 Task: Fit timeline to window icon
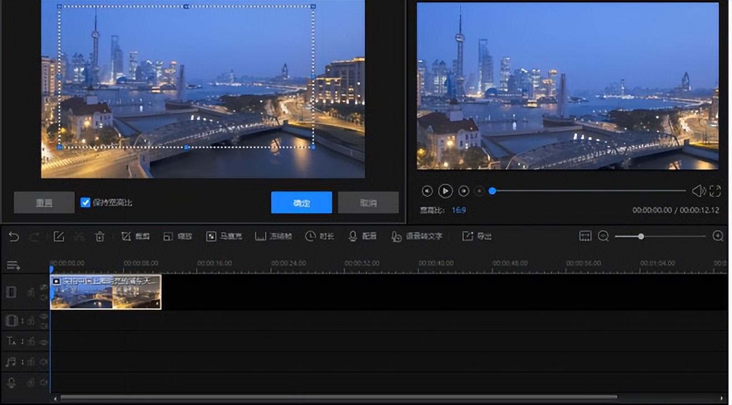coord(585,236)
